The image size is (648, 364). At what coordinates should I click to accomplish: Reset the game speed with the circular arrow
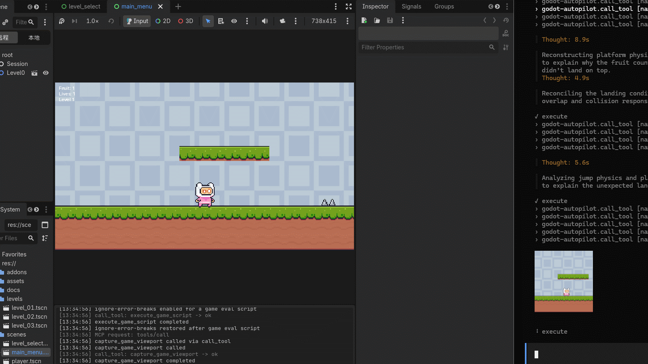click(111, 21)
